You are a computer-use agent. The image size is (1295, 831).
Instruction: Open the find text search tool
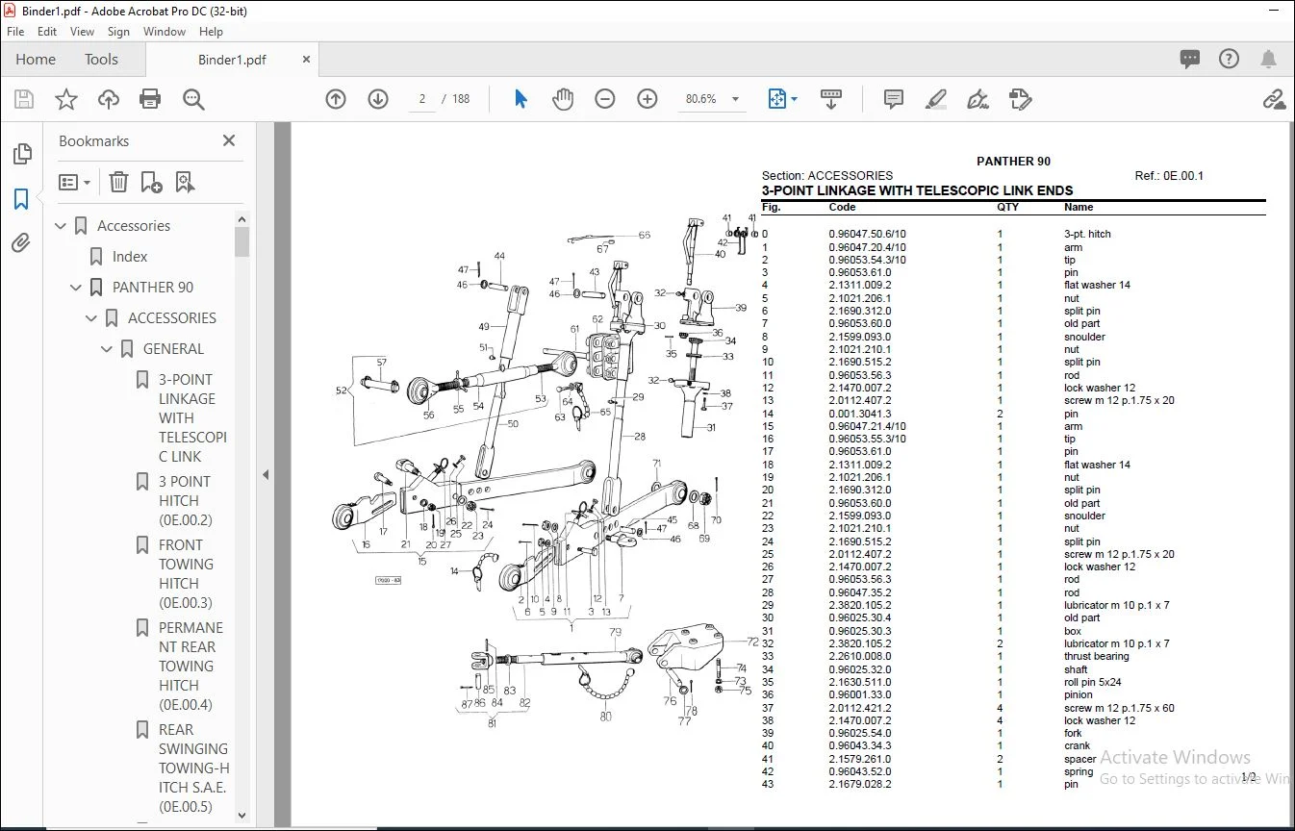pyautogui.click(x=193, y=99)
